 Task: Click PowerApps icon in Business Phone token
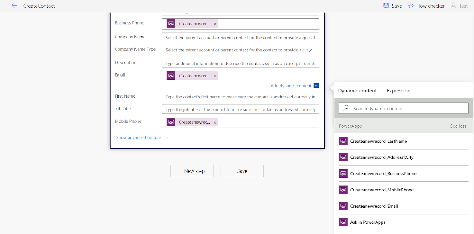[171, 24]
